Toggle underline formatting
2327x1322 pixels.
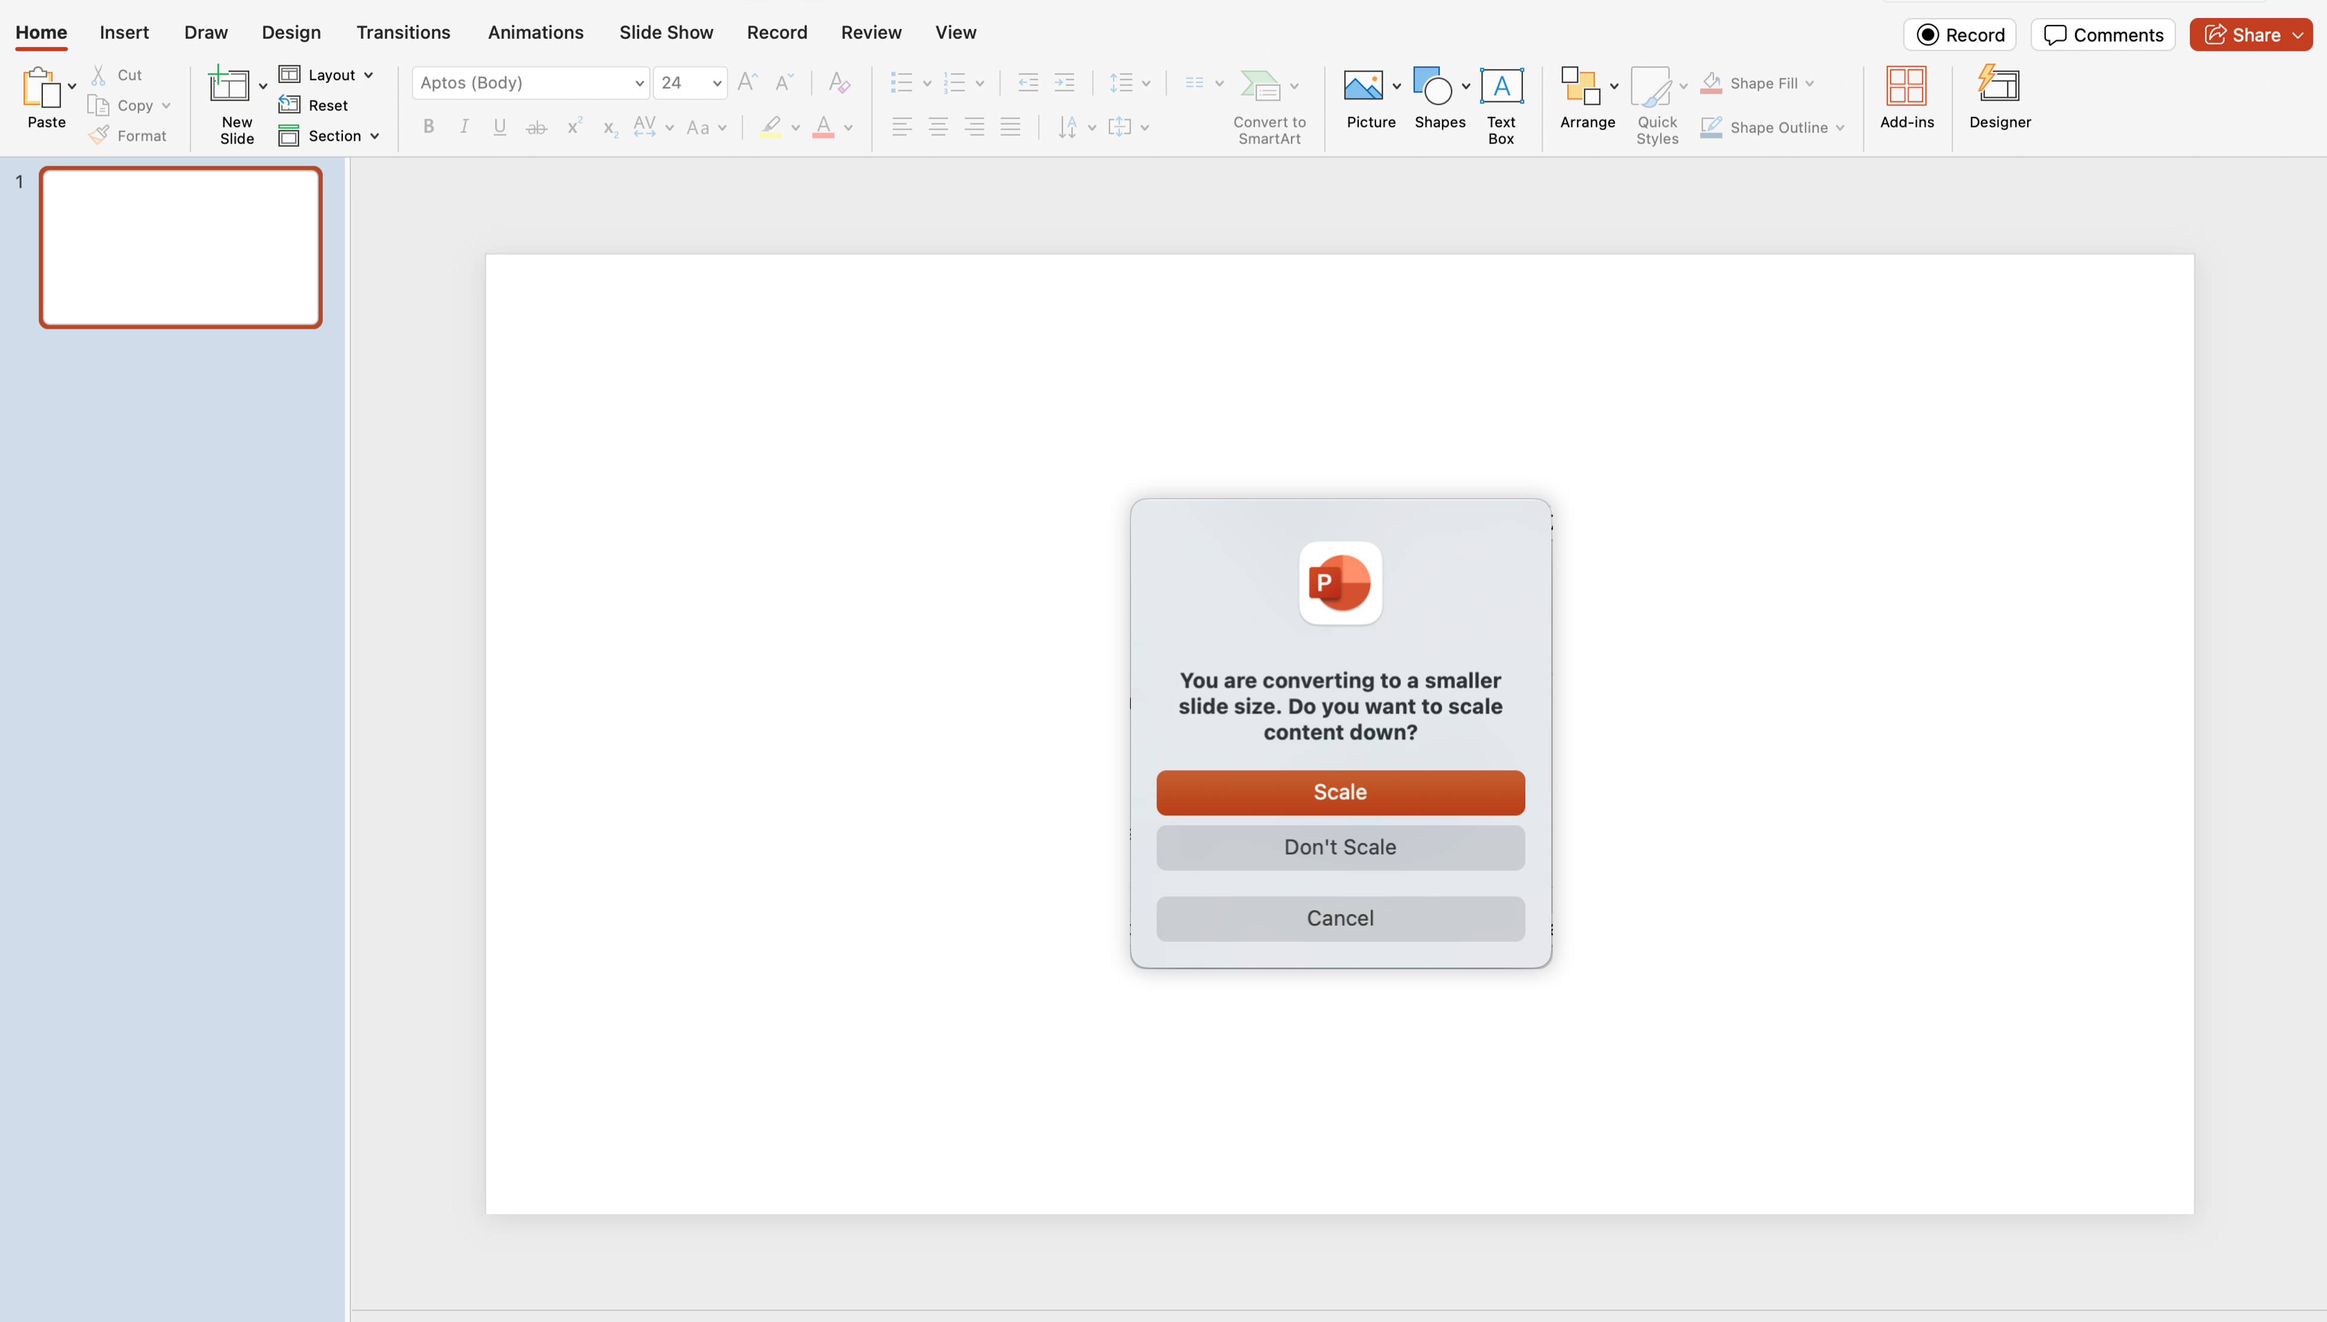pyautogui.click(x=500, y=127)
